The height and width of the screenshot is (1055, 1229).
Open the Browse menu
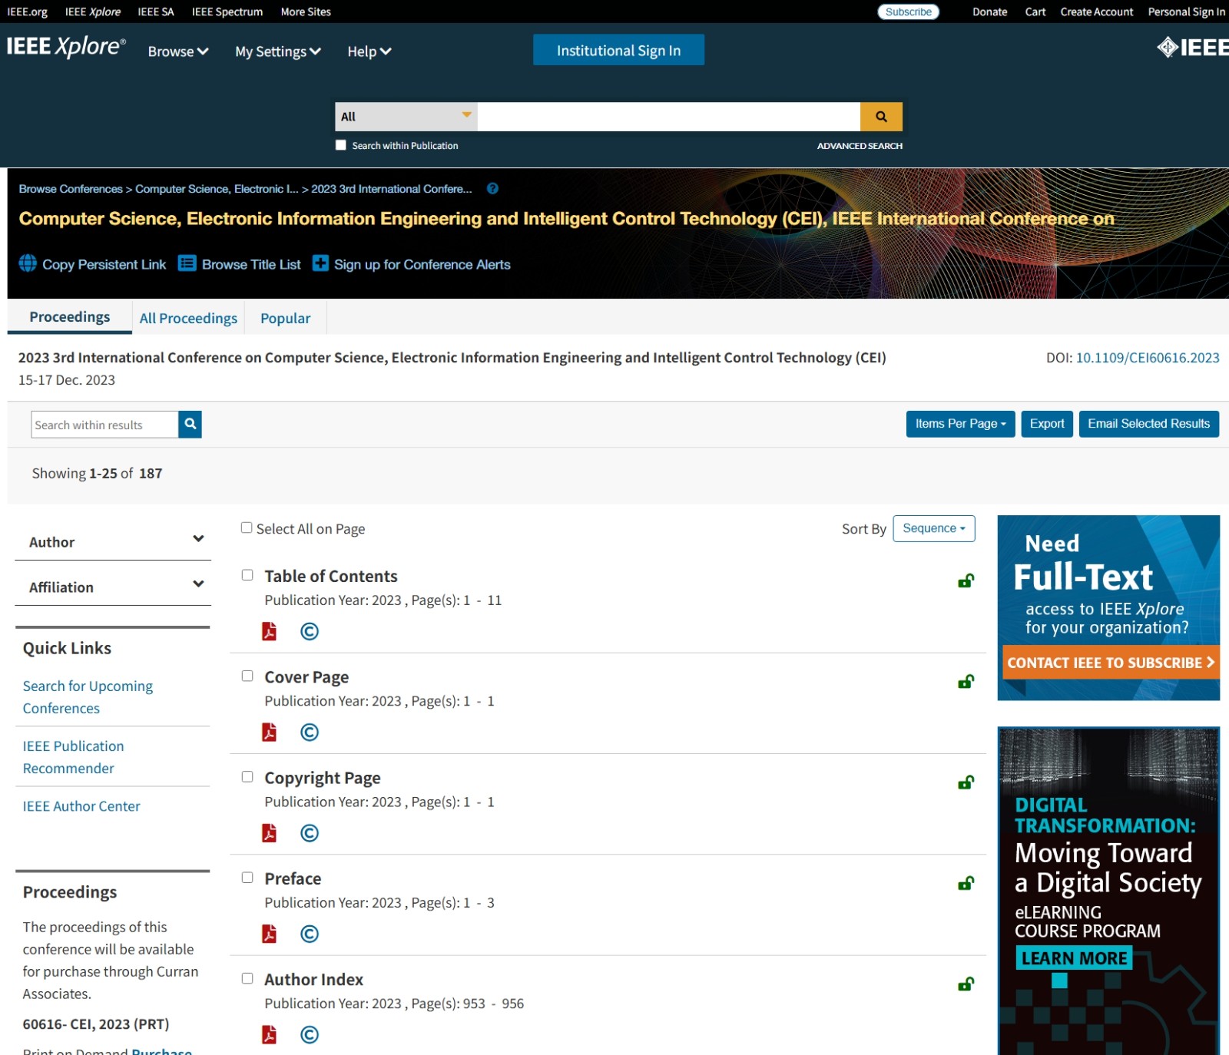click(x=178, y=51)
